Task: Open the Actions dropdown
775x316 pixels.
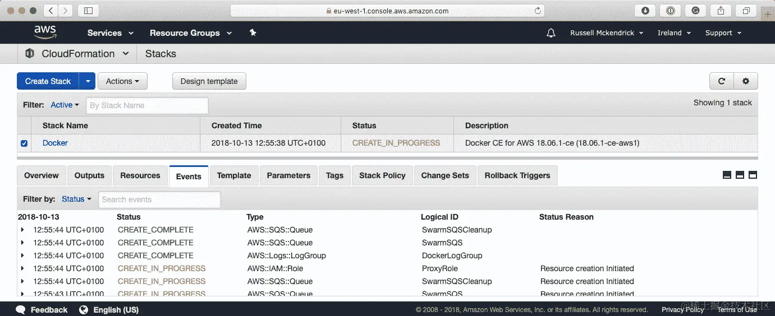Action: (122, 81)
